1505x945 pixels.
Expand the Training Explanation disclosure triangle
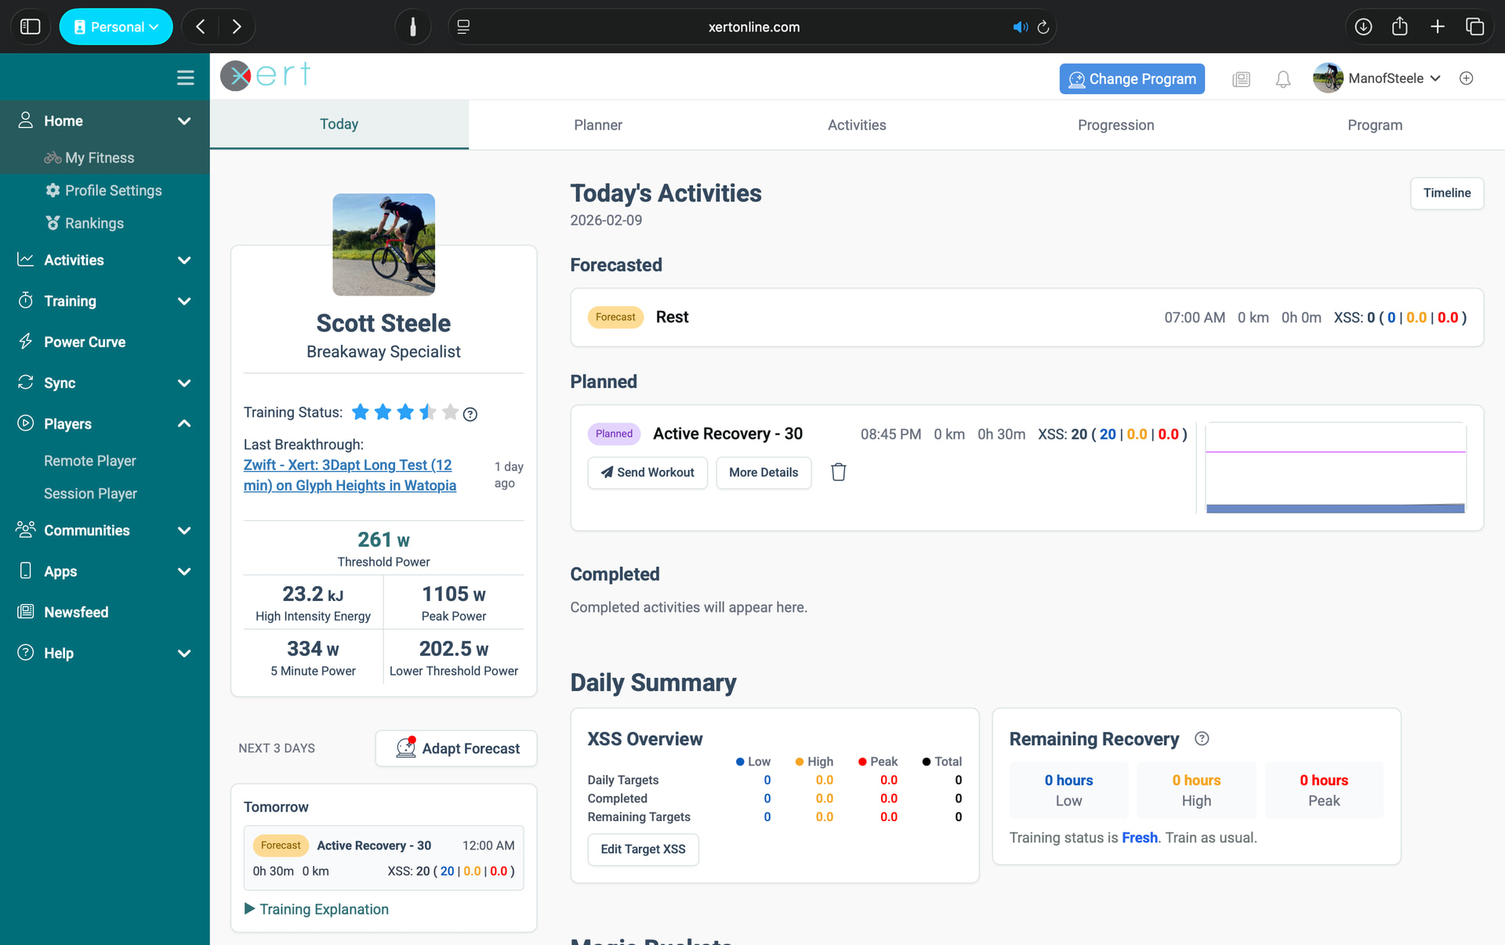[249, 909]
